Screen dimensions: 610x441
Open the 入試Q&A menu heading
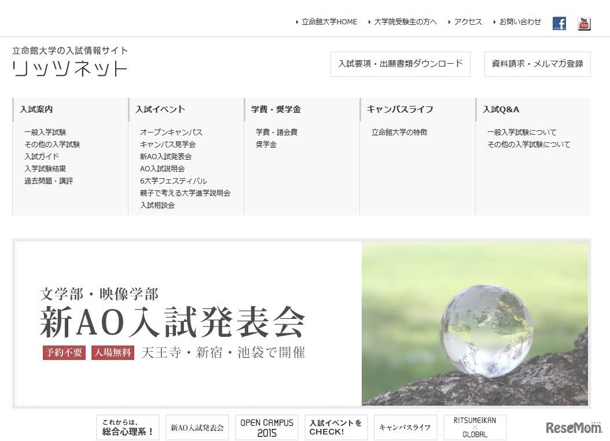point(501,109)
